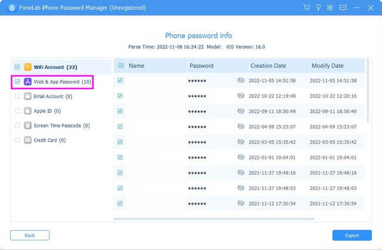The width and height of the screenshot is (382, 250).
Task: Click the Export button
Action: coord(352,235)
